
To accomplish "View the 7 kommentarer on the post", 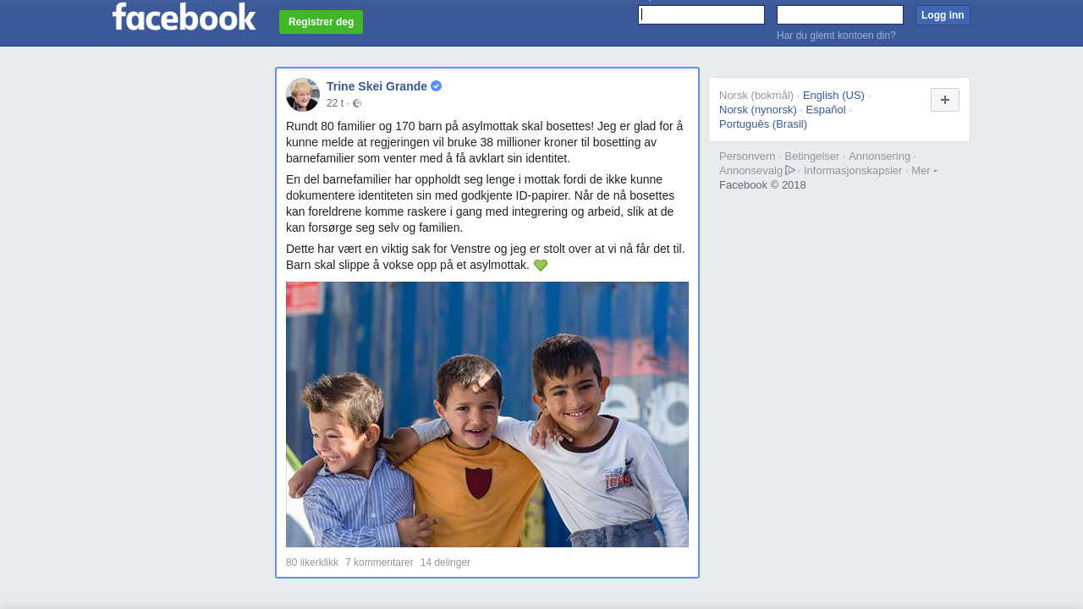I will click(x=379, y=562).
